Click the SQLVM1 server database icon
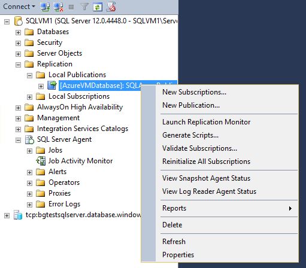306x268 pixels. point(19,21)
